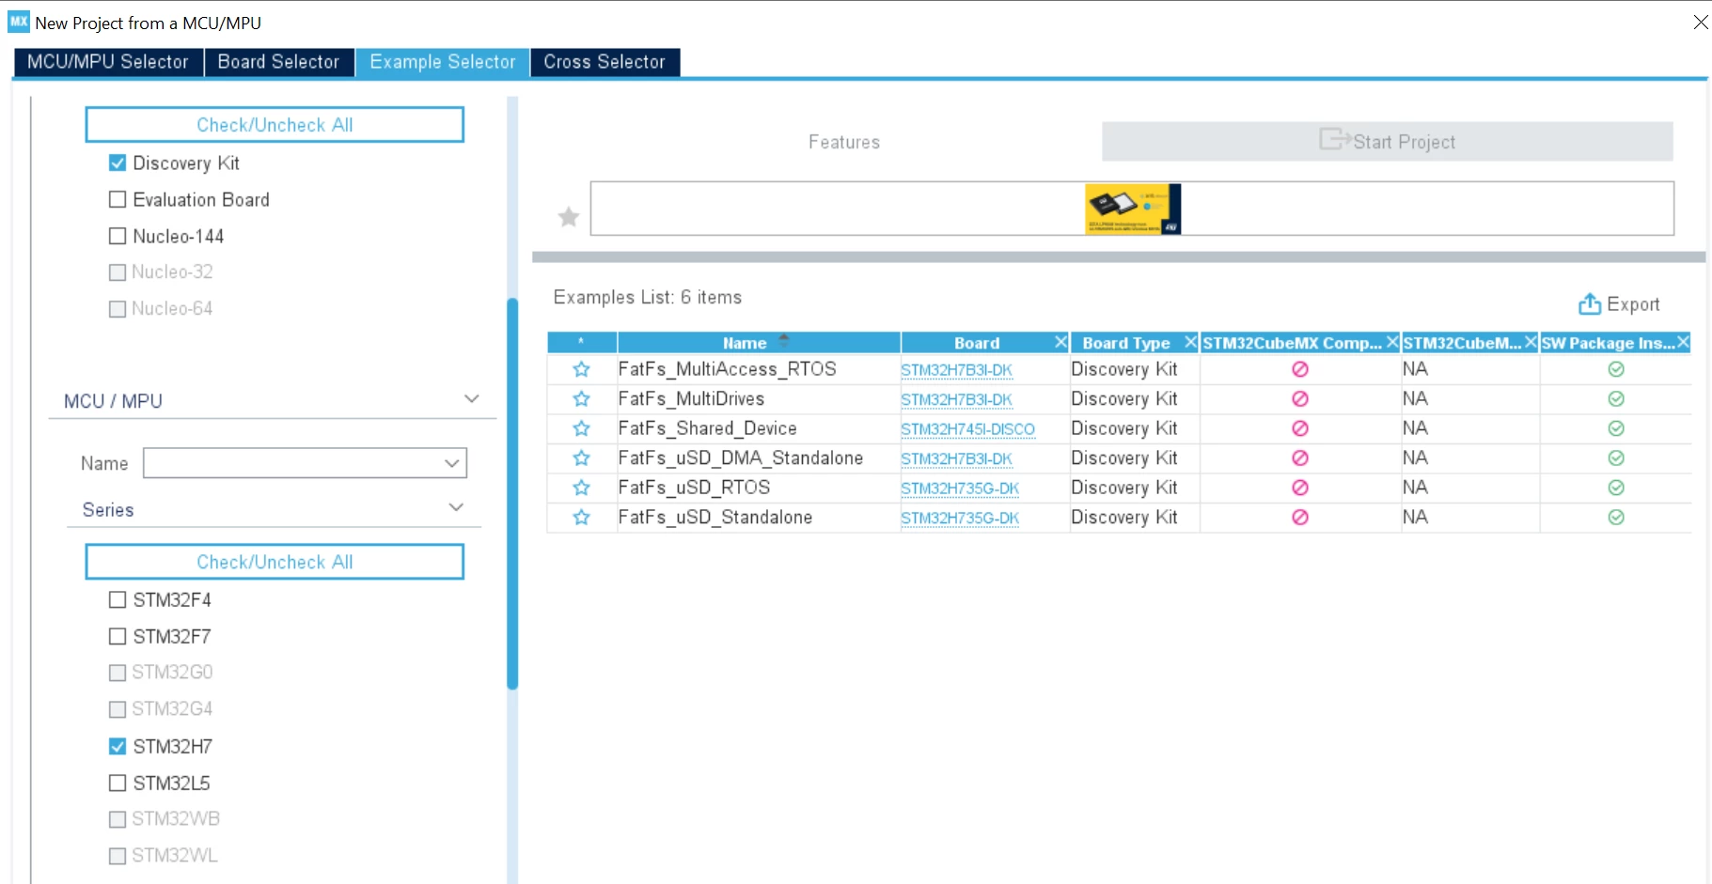The height and width of the screenshot is (884, 1712).
Task: Collapse the Series filter section
Action: pyautogui.click(x=457, y=507)
